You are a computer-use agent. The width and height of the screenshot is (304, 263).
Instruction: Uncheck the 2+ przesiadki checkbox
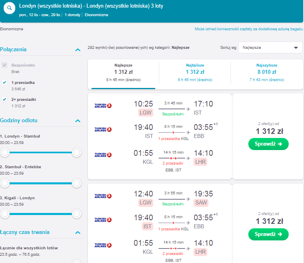4,99
